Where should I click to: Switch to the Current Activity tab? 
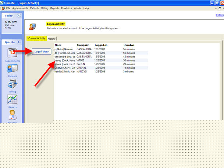point(37,38)
